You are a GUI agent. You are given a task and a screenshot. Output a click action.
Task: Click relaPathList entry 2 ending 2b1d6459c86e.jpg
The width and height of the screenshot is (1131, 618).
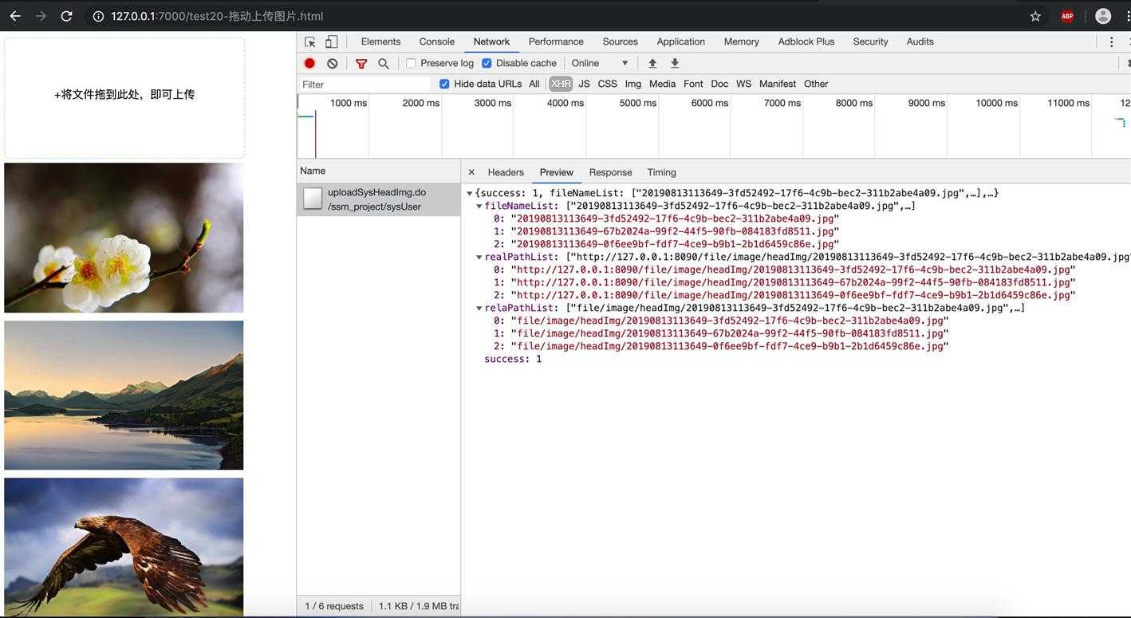pos(721,346)
